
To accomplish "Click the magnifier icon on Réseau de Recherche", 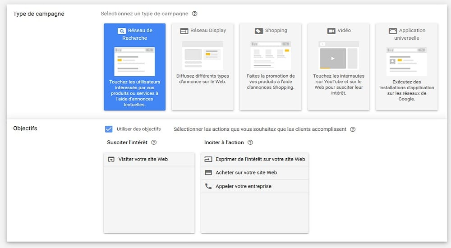I will coord(122,31).
